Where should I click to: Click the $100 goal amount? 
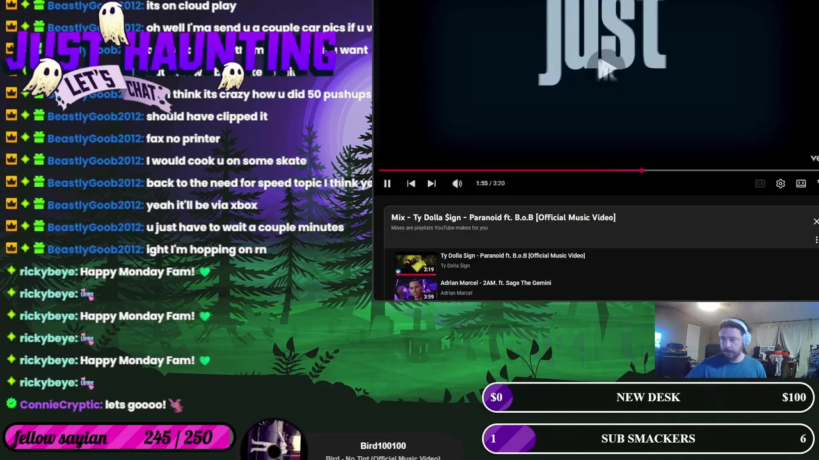coord(794,397)
